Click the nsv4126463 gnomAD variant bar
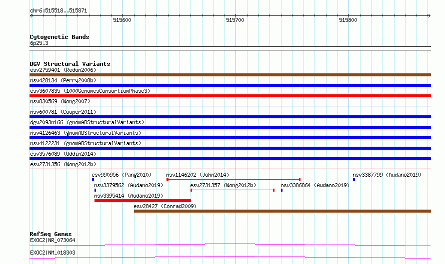This screenshot has width=445, height=264. click(x=230, y=138)
